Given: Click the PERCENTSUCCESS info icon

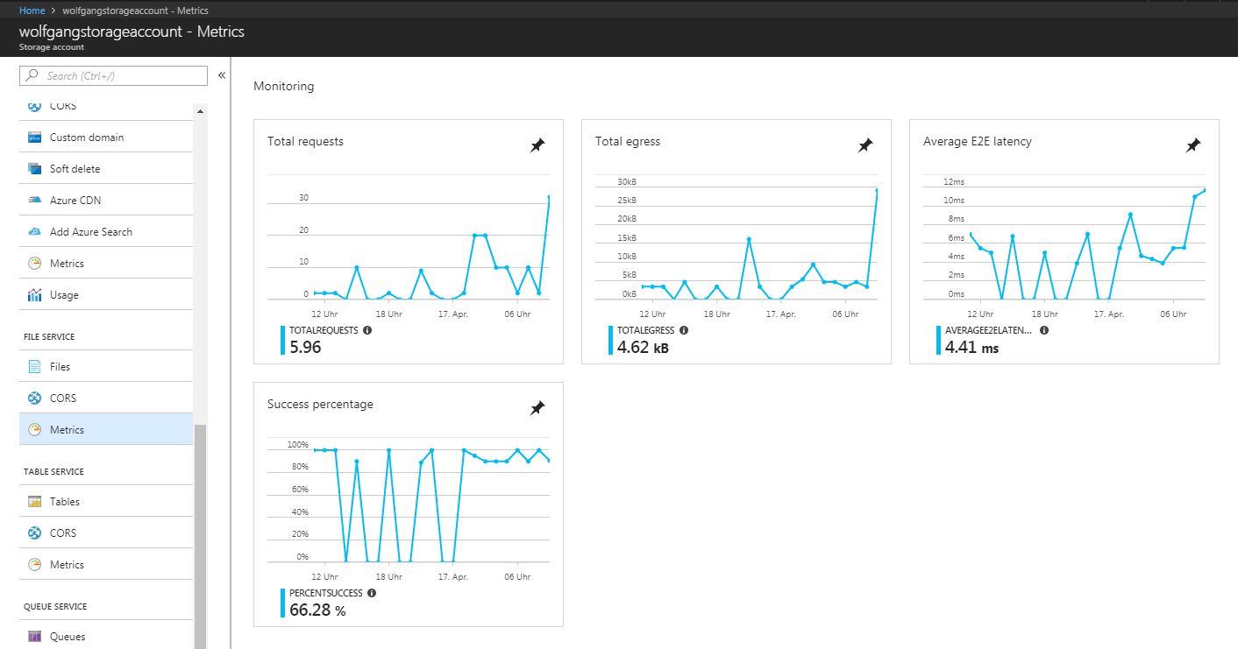Looking at the screenshot, I should point(372,593).
